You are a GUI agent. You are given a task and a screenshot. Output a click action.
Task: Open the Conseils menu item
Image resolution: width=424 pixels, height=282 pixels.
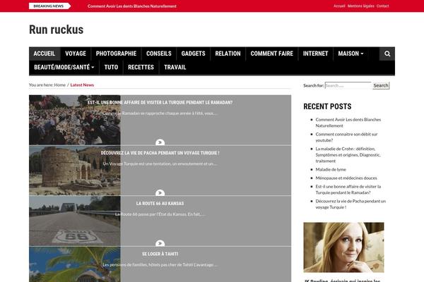click(159, 54)
